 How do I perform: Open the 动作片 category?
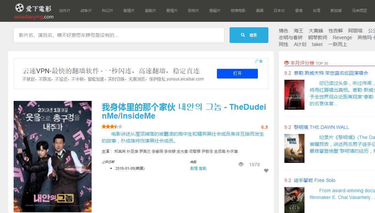pos(65,11)
